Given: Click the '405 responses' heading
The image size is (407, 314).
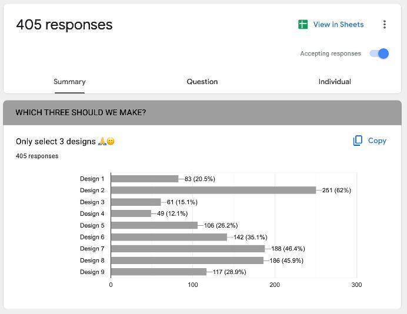Looking at the screenshot, I should coord(64,25).
